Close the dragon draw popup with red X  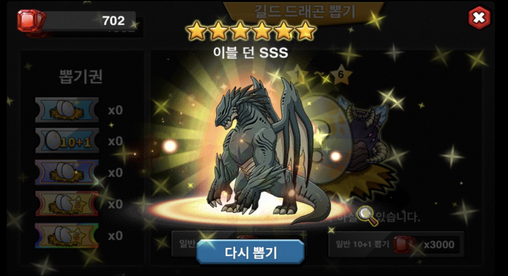(479, 17)
